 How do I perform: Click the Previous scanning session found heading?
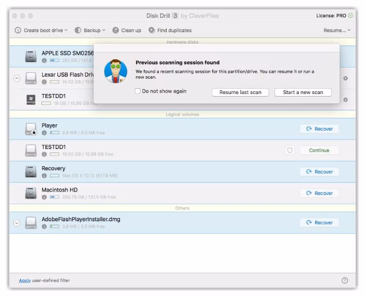(x=178, y=62)
